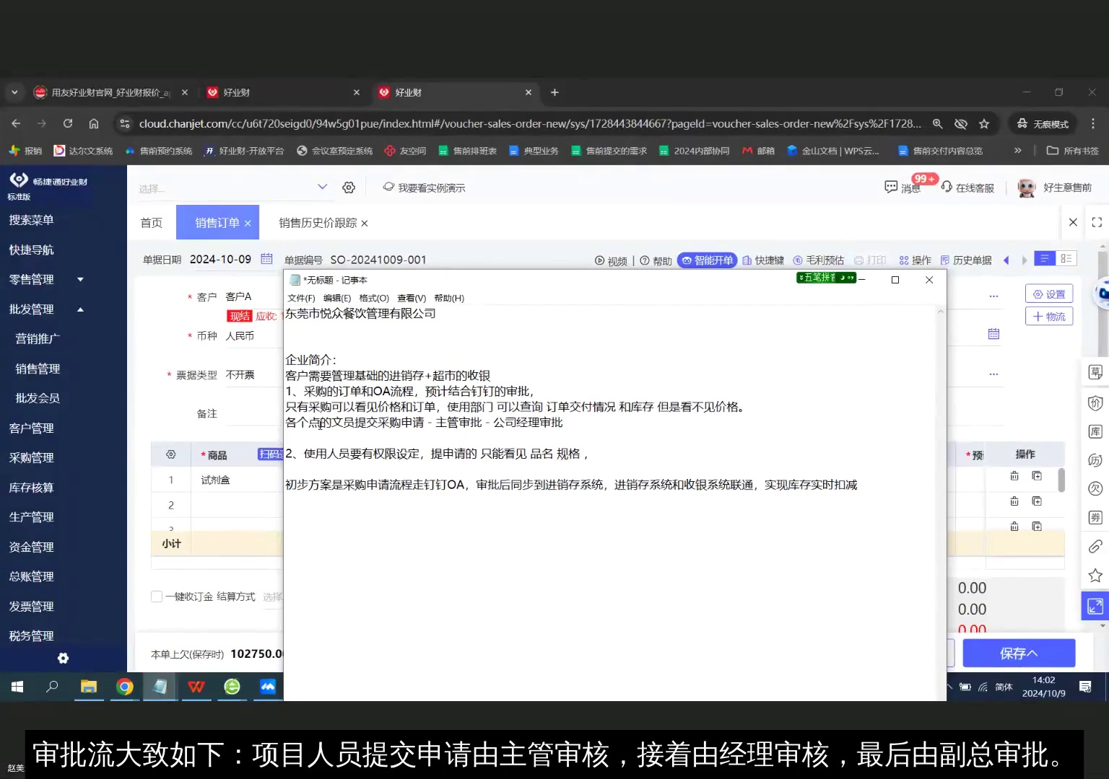This screenshot has height=779, width=1109.
Task: Toggle off 智能开单 mode
Action: [707, 260]
